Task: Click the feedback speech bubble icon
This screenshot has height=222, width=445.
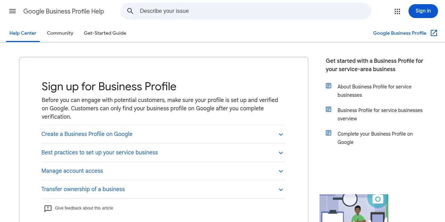Action: (x=48, y=208)
